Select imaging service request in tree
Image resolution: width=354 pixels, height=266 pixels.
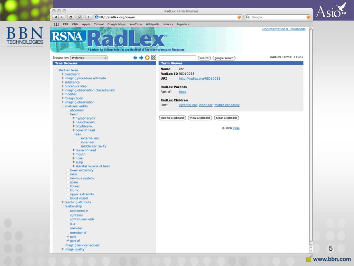pyautogui.click(x=82, y=245)
